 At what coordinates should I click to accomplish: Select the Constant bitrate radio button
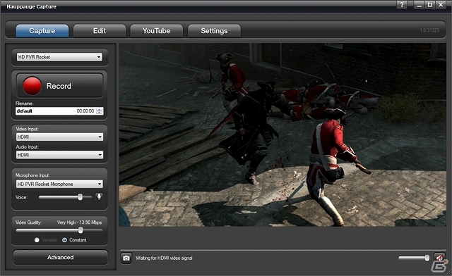[x=64, y=240]
